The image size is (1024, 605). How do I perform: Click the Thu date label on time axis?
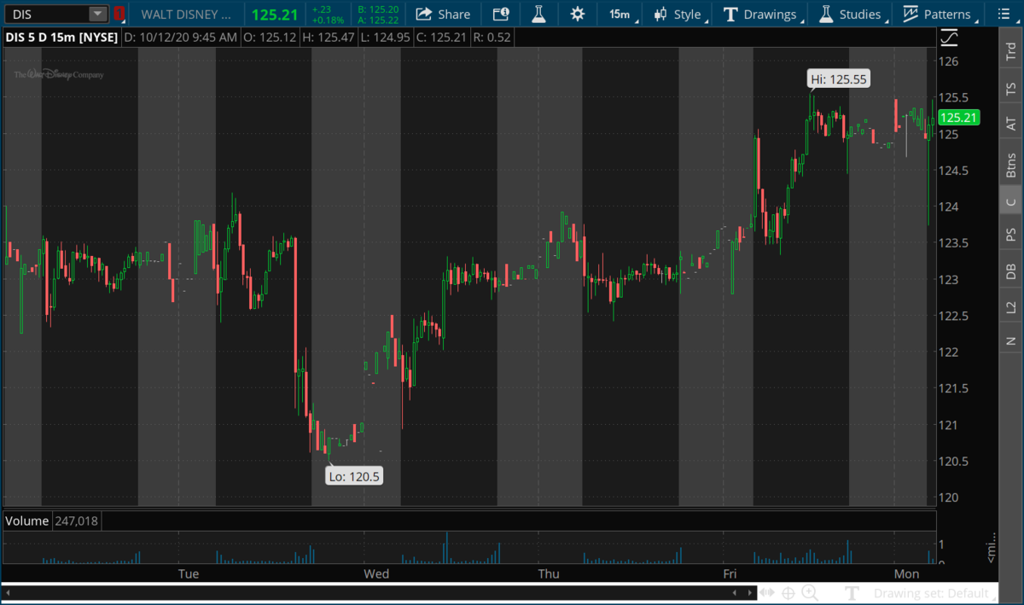click(549, 573)
